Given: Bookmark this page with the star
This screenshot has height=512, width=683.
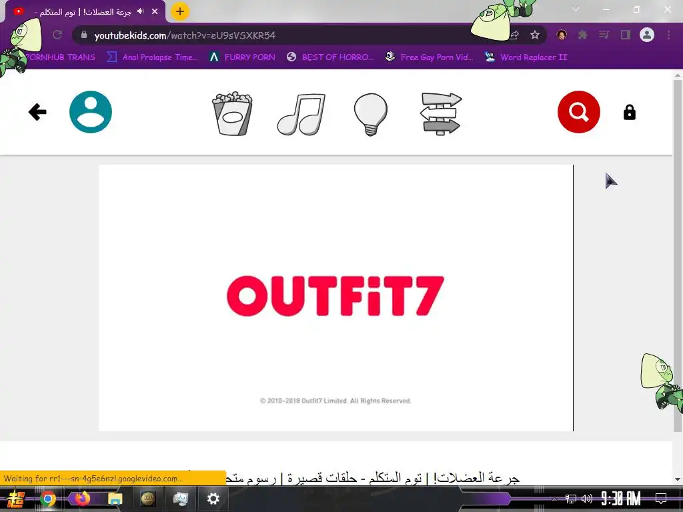Looking at the screenshot, I should coord(535,35).
